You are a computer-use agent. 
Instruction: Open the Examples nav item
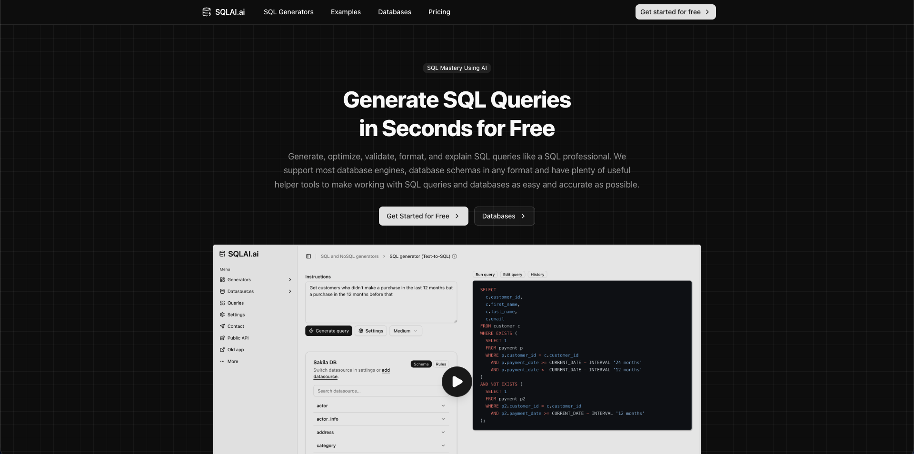click(x=346, y=12)
